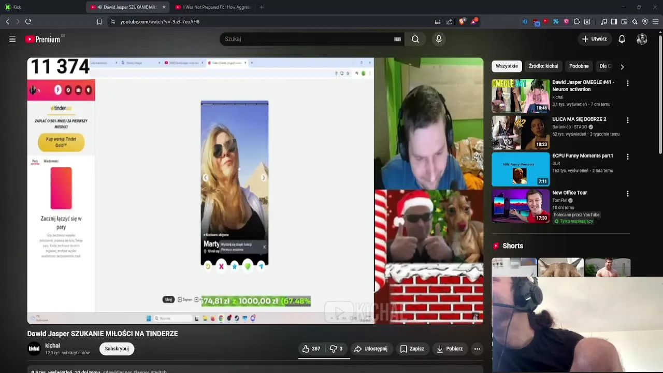Viewport: 663px width, 373px height.
Task: Open a new browser tab
Action: (262, 7)
